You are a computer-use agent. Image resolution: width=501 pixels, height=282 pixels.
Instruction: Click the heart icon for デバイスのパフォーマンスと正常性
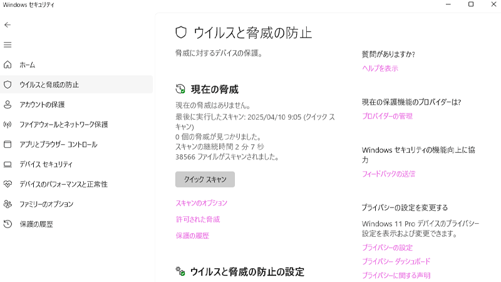point(8,184)
